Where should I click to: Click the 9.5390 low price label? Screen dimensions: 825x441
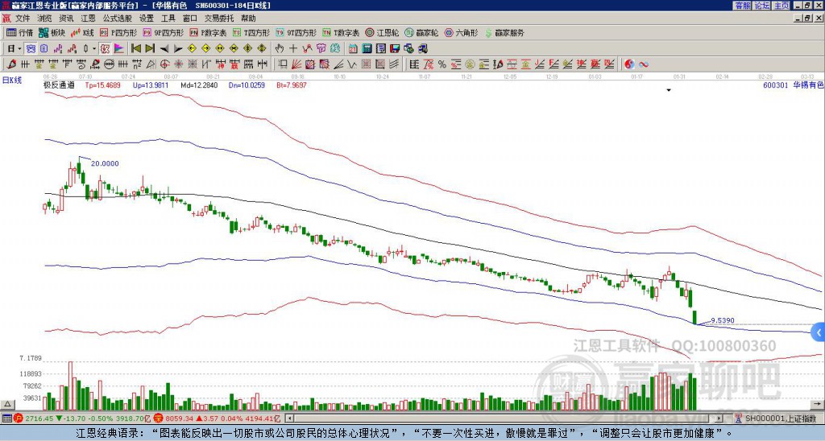point(723,320)
